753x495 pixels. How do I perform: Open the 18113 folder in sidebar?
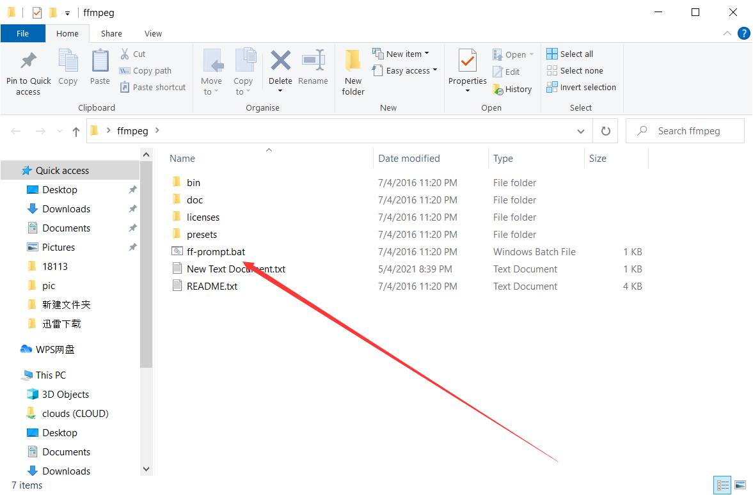tap(55, 267)
